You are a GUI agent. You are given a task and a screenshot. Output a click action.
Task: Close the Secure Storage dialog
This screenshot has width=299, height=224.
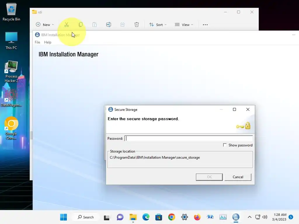248,109
